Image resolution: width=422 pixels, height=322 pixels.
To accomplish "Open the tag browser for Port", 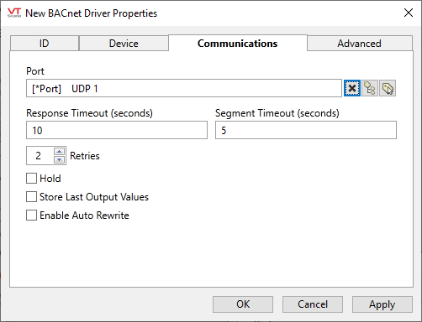I will (370, 88).
